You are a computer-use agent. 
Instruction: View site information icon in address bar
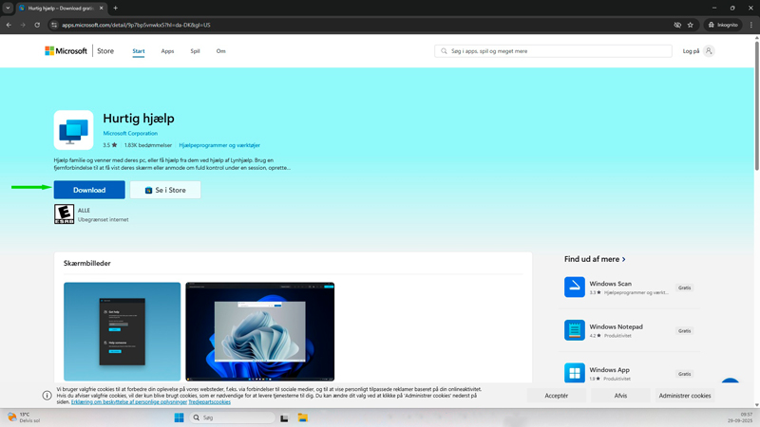pyautogui.click(x=54, y=25)
